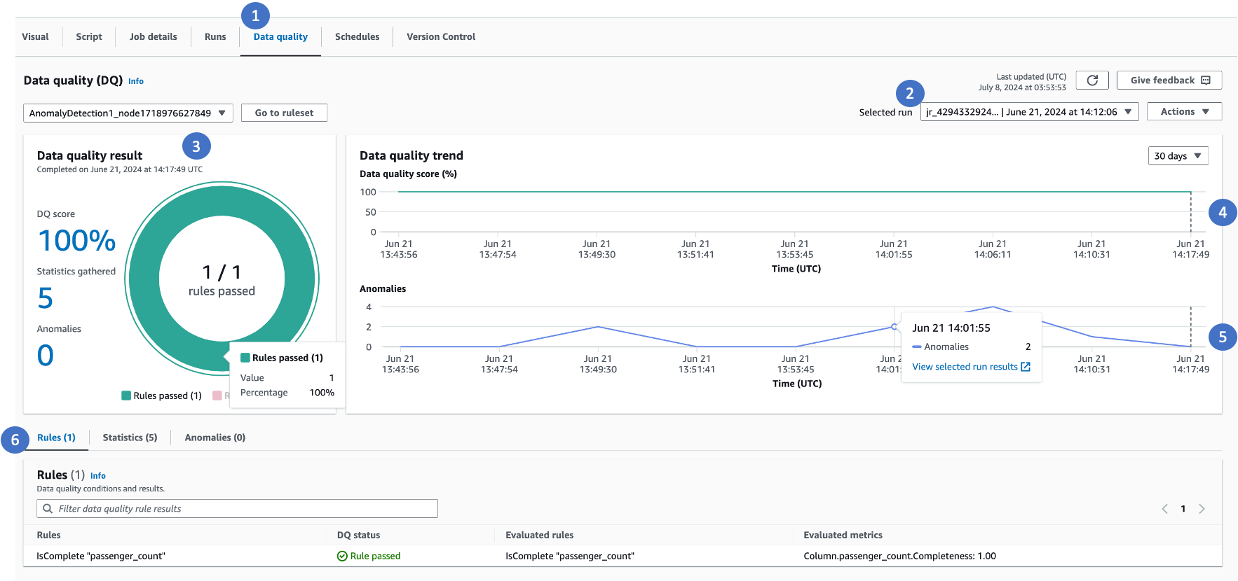The image size is (1238, 581).
Task: Click the numbered callout 4 marker
Action: click(x=1222, y=213)
